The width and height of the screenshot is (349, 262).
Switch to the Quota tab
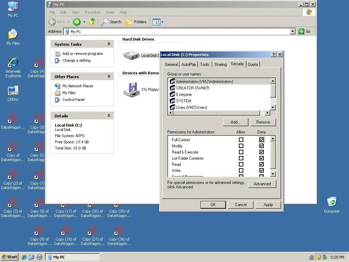tap(253, 64)
